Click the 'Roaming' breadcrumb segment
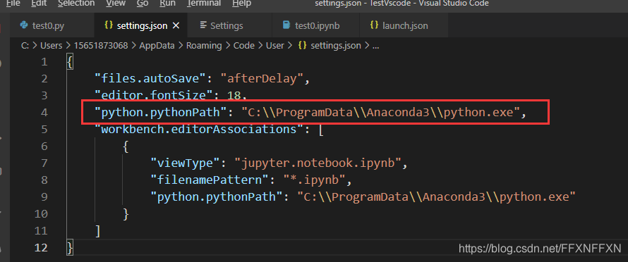This screenshot has height=262, width=628. coord(204,46)
